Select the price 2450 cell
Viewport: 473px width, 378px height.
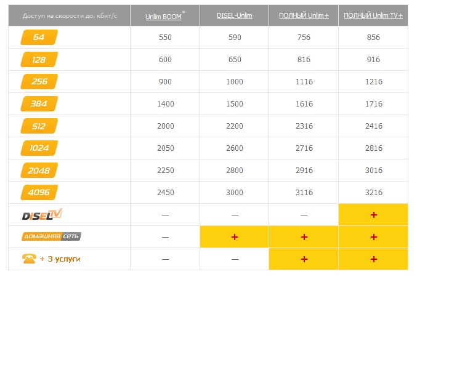coord(166,192)
